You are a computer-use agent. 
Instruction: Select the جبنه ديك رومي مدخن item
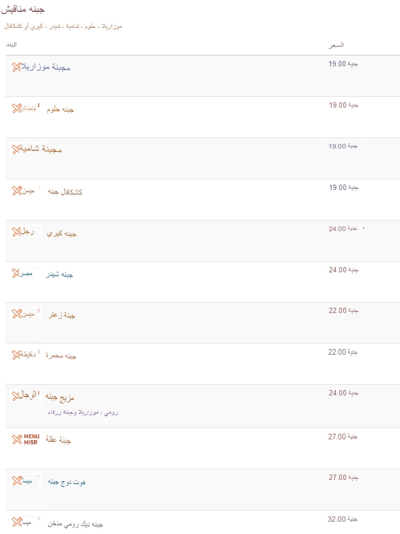pos(75,524)
